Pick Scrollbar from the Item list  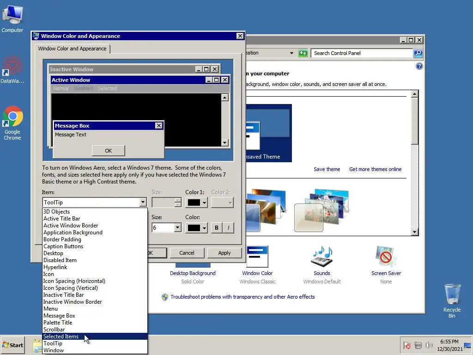95,330
